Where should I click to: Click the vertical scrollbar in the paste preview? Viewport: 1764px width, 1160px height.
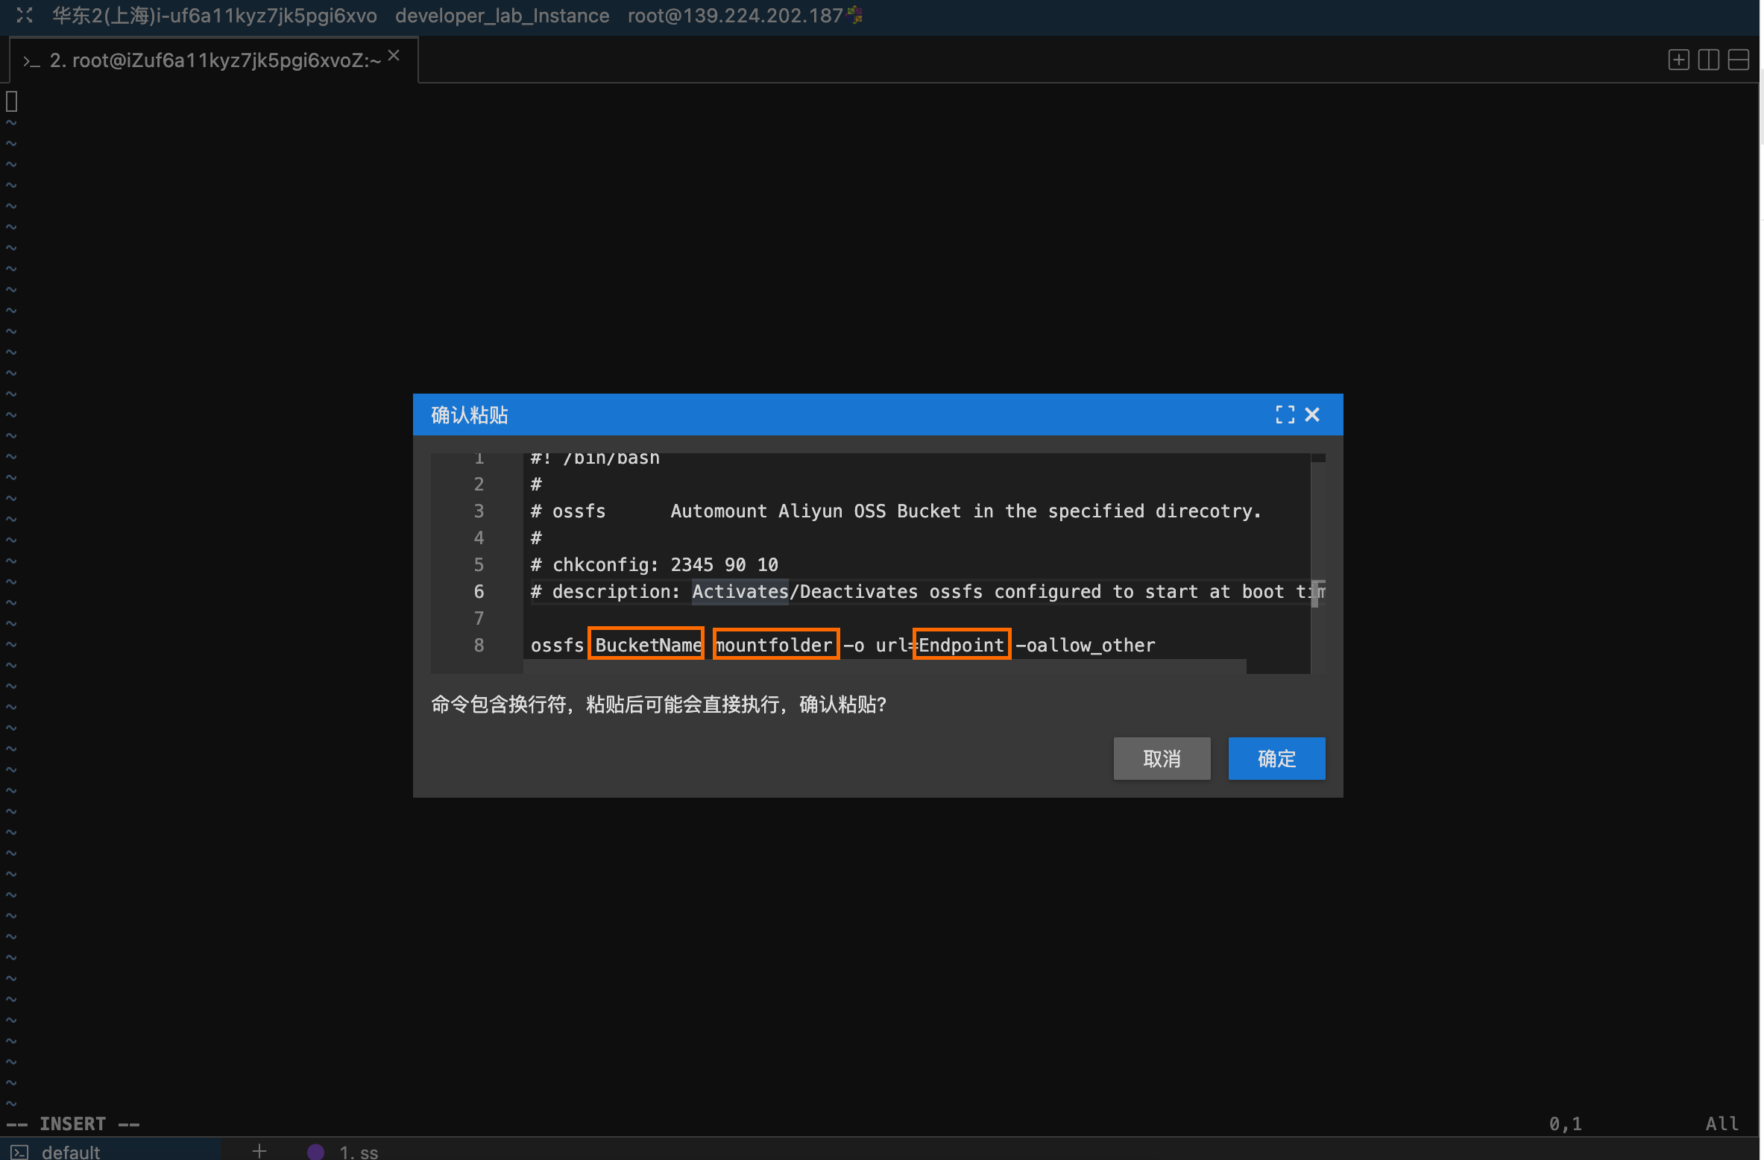coord(1317,563)
